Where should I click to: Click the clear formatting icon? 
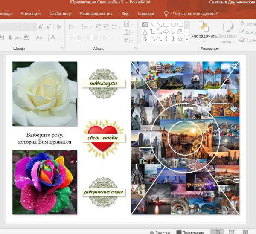(59, 27)
